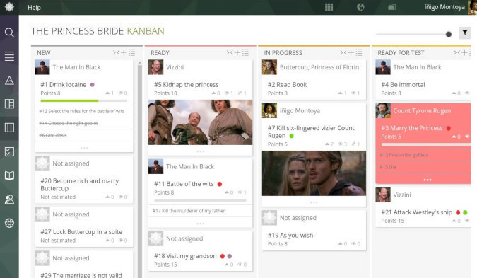Open the Wiki book icon in sidebar

pos(9,175)
